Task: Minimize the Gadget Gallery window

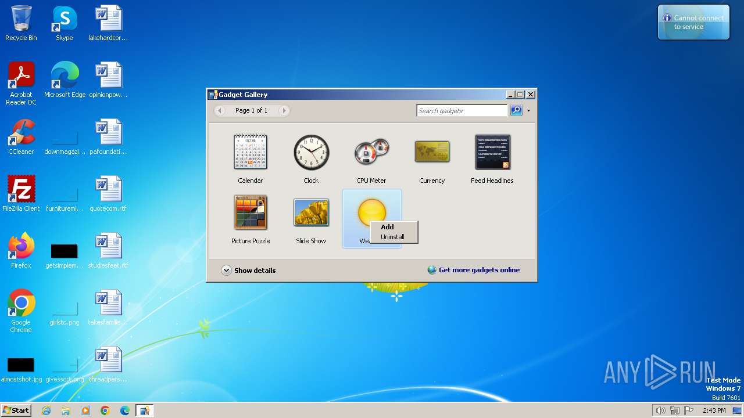Action: pos(510,95)
